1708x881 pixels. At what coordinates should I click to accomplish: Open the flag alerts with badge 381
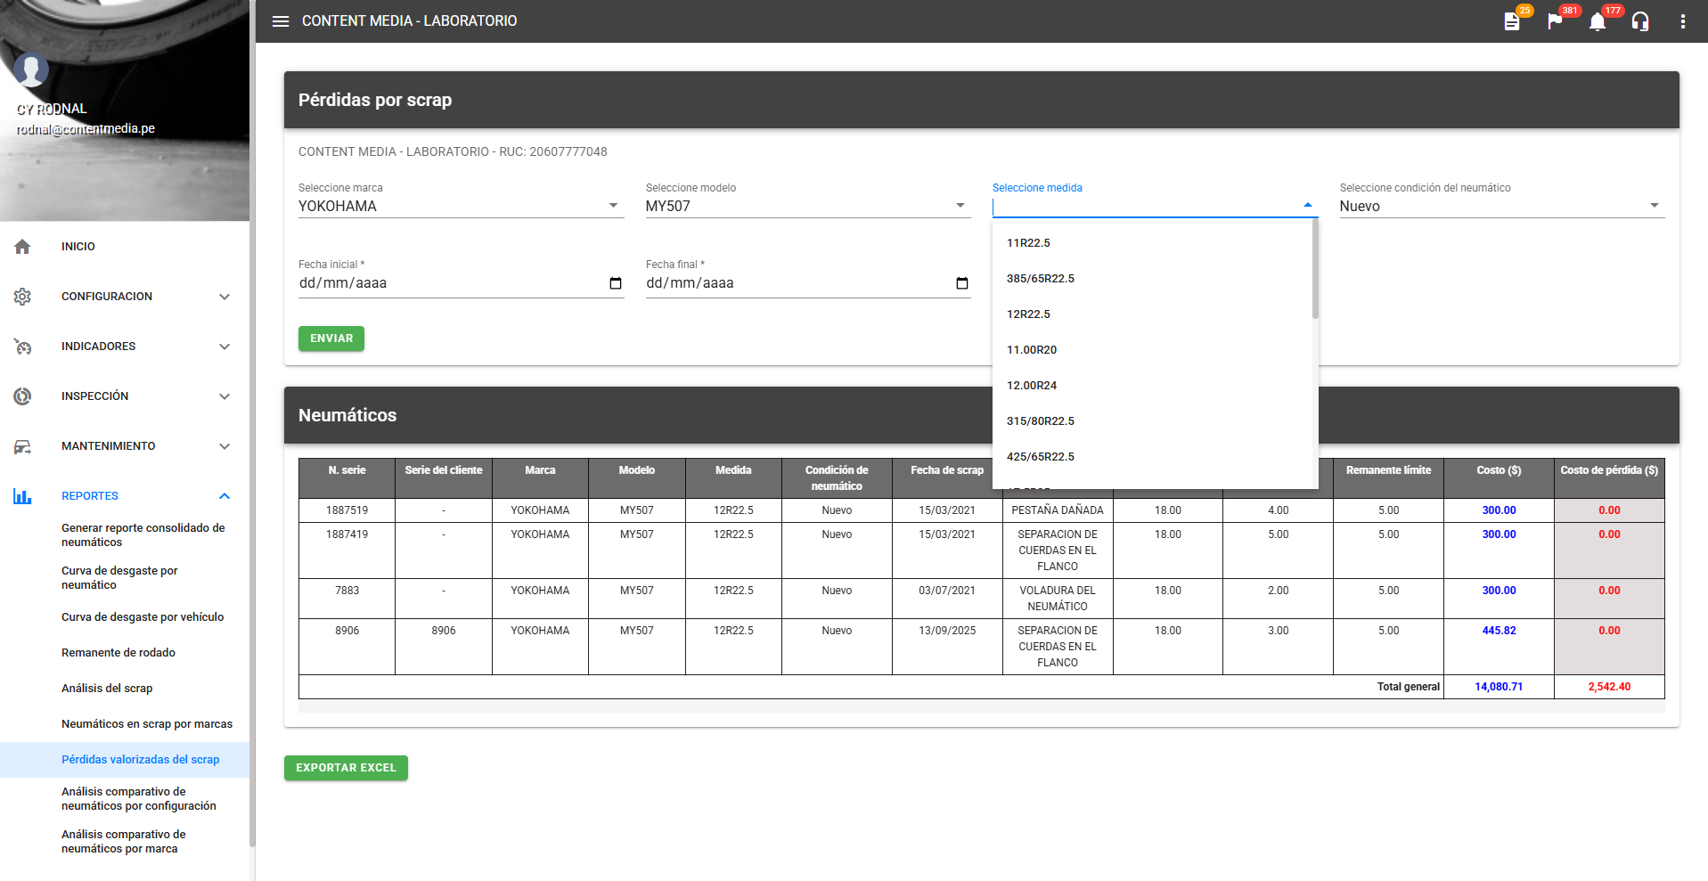click(x=1555, y=21)
